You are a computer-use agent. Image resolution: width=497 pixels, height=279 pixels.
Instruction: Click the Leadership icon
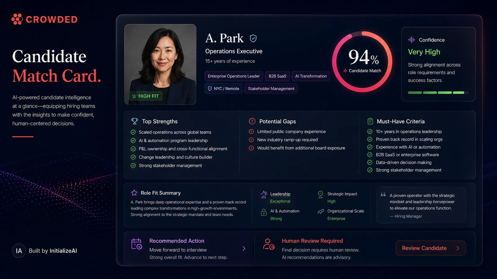click(264, 194)
